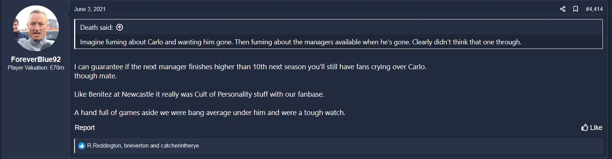The width and height of the screenshot is (612, 159).
Task: Open ForeverBlue92's avatar picture
Action: pos(36,28)
